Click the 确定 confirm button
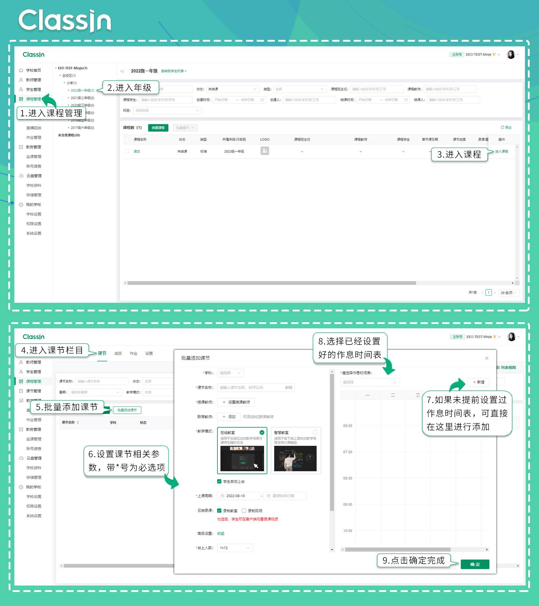Image resolution: width=539 pixels, height=606 pixels. coord(475,564)
